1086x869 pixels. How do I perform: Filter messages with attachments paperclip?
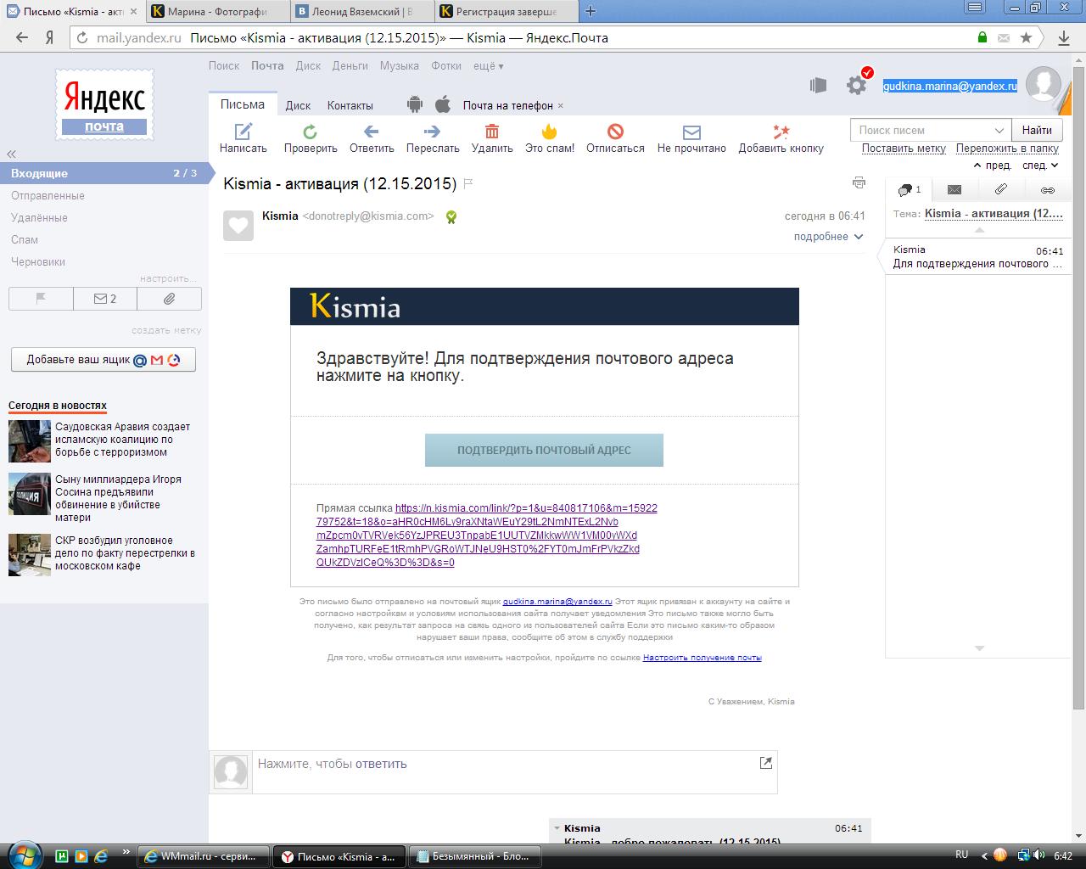pos(170,299)
